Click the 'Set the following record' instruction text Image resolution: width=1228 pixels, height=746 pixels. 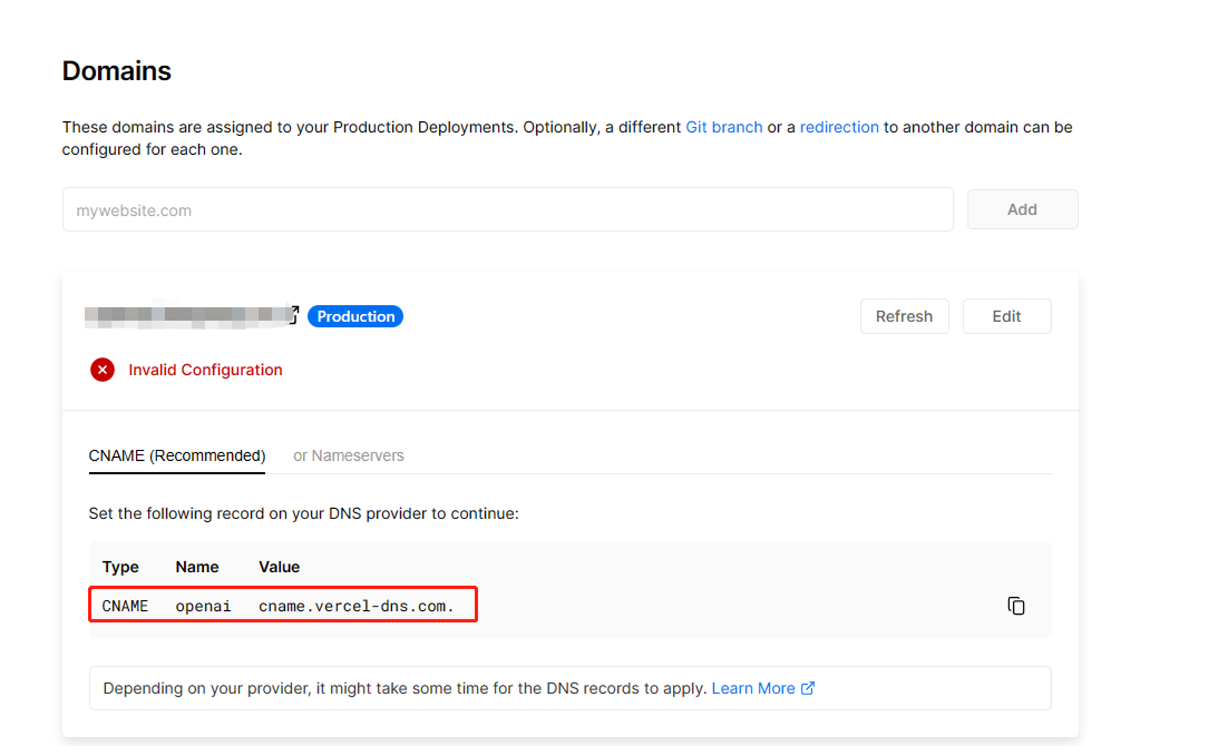pyautogui.click(x=304, y=513)
